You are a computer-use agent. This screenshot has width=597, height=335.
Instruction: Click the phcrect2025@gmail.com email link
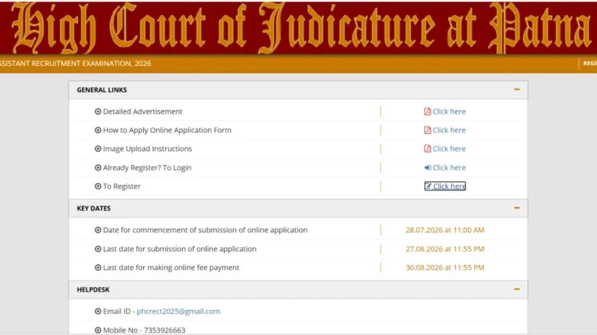point(178,311)
